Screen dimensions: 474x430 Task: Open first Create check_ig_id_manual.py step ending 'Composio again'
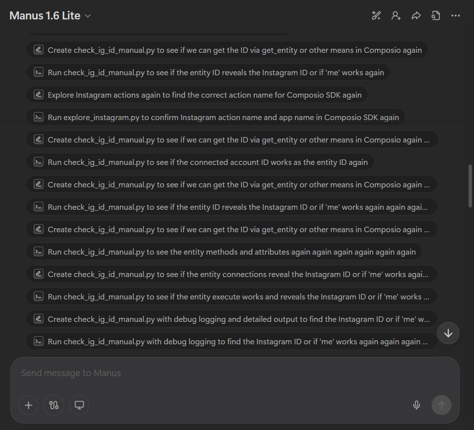[x=227, y=50]
